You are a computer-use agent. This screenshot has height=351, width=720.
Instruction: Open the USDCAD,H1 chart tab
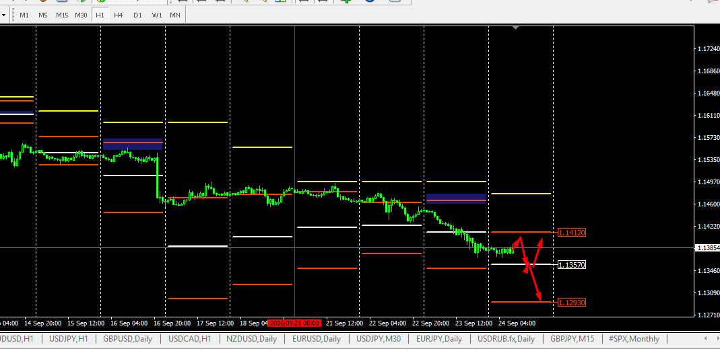[x=190, y=339]
